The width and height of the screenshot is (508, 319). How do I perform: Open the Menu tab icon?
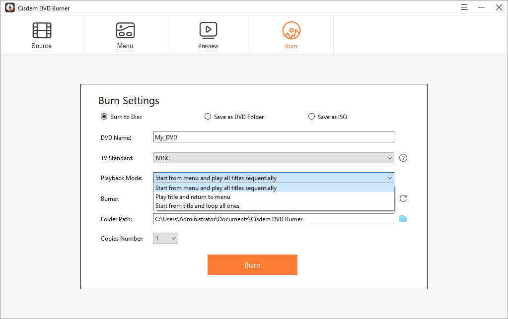click(125, 30)
